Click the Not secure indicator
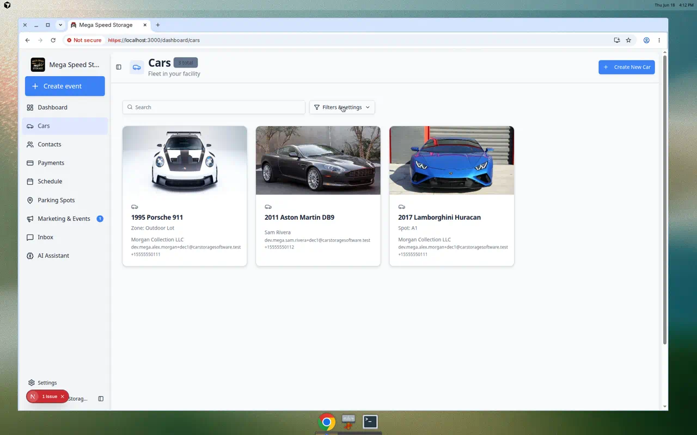Image resolution: width=697 pixels, height=435 pixels. click(x=84, y=40)
